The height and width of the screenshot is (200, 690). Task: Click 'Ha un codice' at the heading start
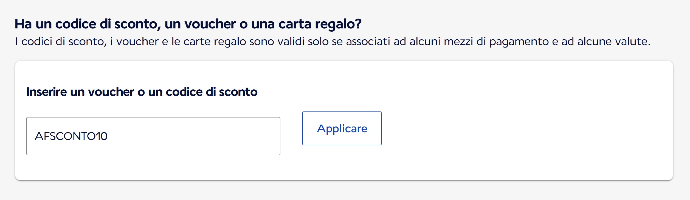pyautogui.click(x=55, y=24)
